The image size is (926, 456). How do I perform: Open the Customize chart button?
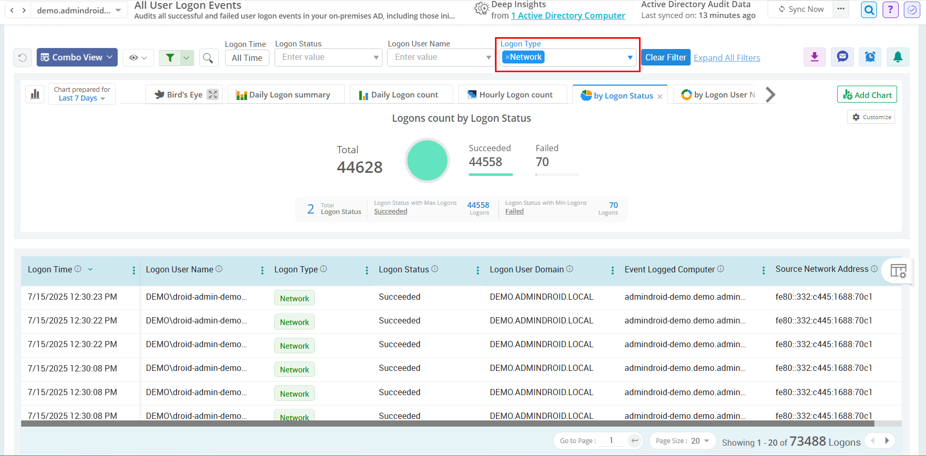click(x=871, y=117)
